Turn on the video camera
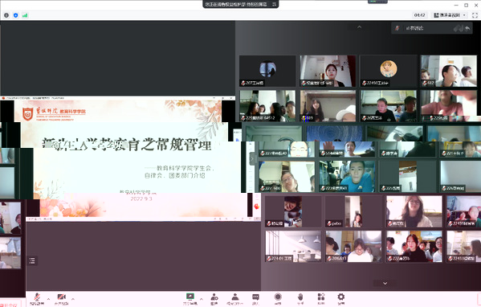The image size is (481, 307). (61, 299)
